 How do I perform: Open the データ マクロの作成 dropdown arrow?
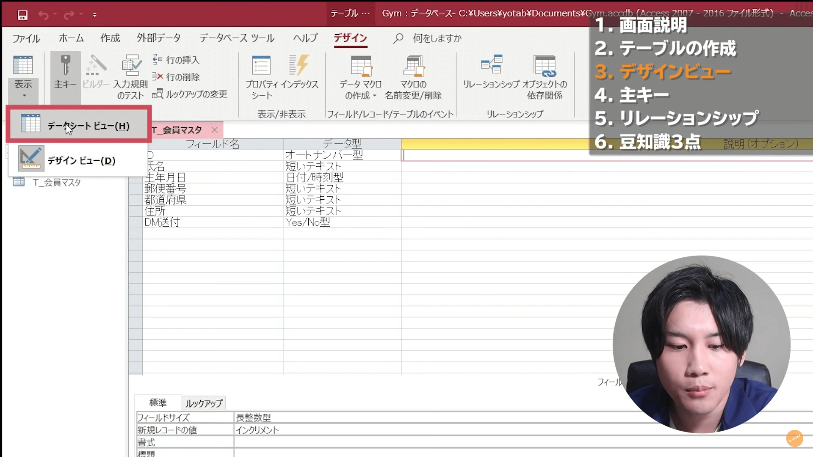pos(375,96)
